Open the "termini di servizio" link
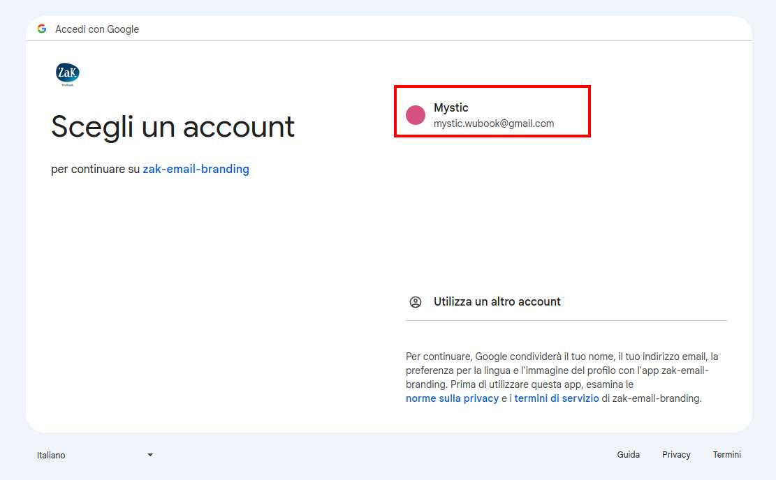Image resolution: width=776 pixels, height=480 pixels. (x=557, y=398)
